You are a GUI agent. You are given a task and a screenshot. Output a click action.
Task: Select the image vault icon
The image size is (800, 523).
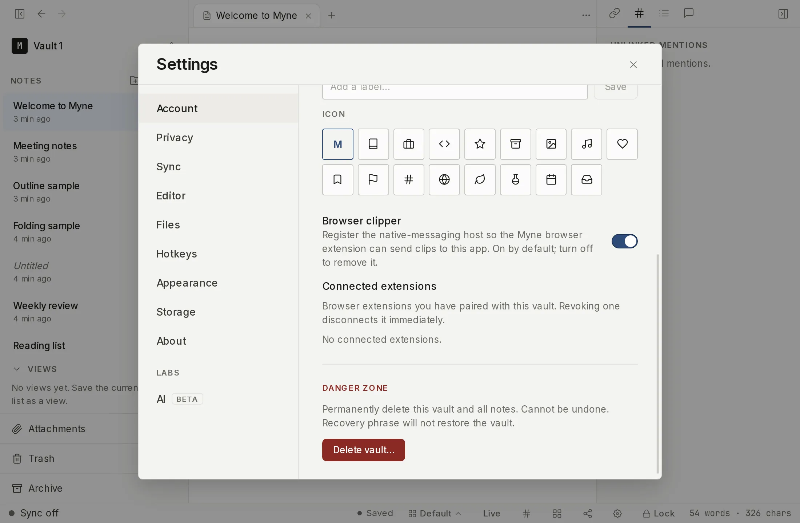pyautogui.click(x=551, y=144)
